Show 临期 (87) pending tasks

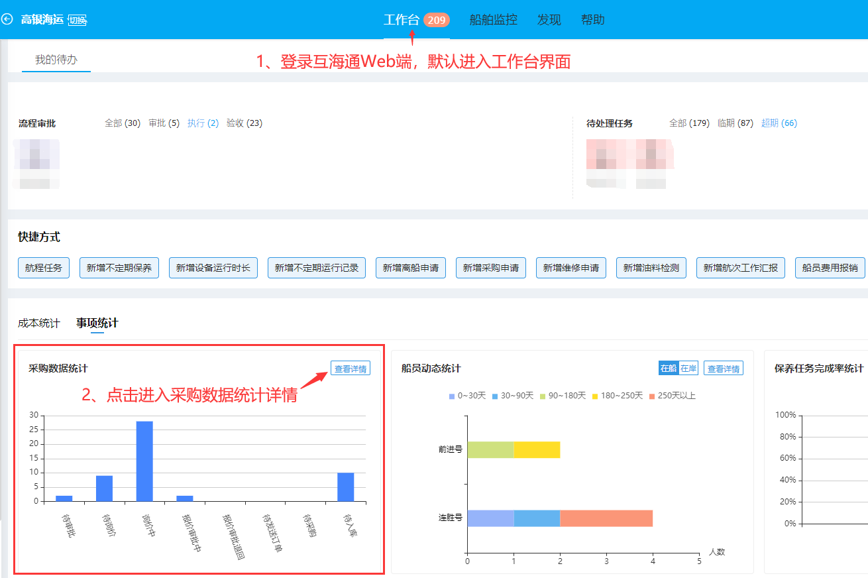pos(735,123)
